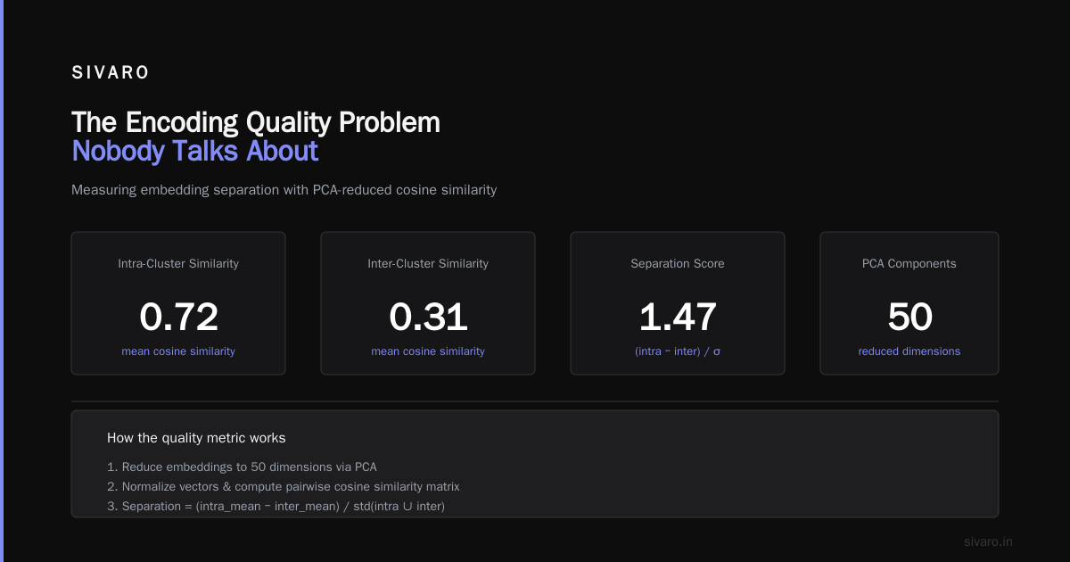Click the 'PCA Components' card label
Image resolution: width=1070 pixels, height=562 pixels.
tap(909, 264)
